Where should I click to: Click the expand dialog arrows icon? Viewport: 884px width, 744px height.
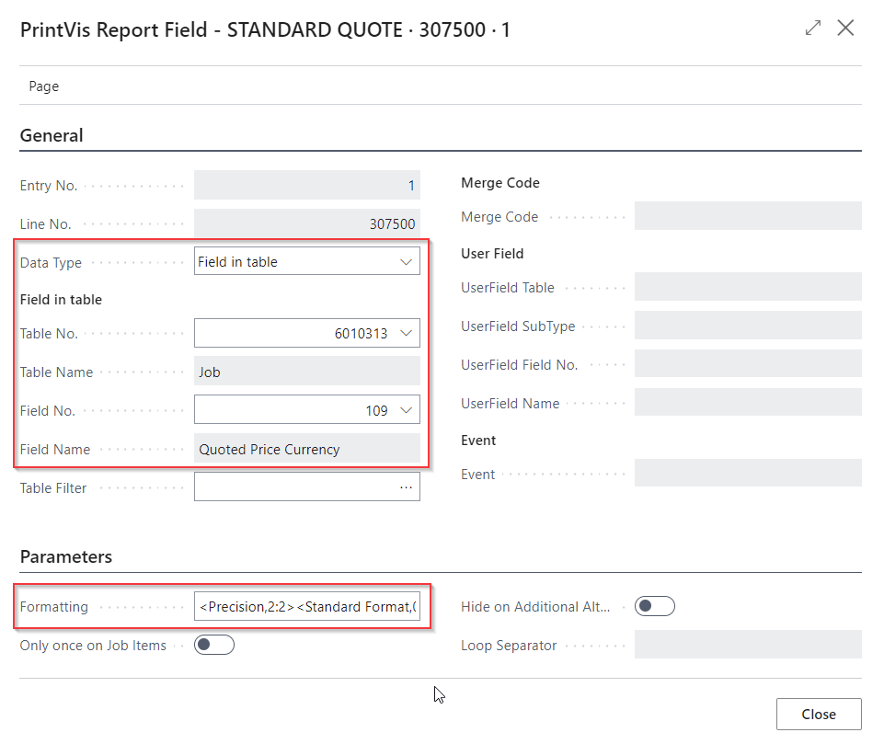[812, 29]
